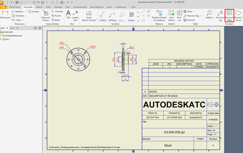Select the Punch note tool
Viewport: 243px width, 153px height.
[56, 16]
